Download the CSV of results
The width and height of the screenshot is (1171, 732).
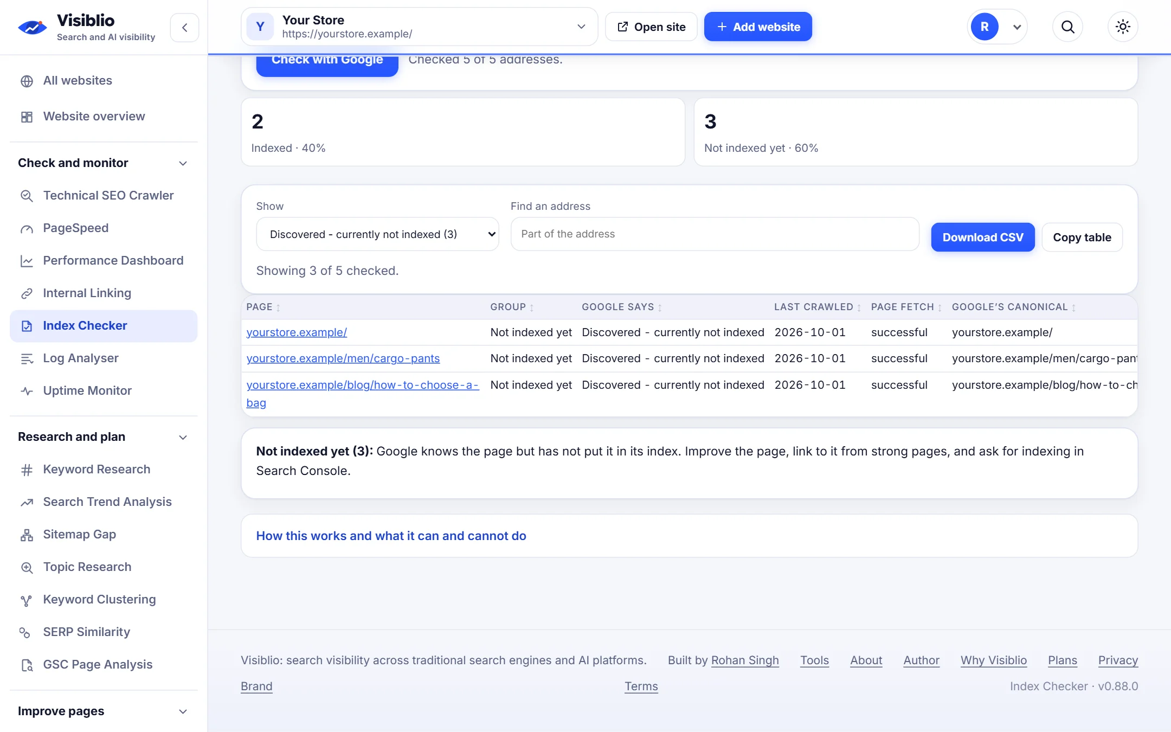pyautogui.click(x=983, y=237)
